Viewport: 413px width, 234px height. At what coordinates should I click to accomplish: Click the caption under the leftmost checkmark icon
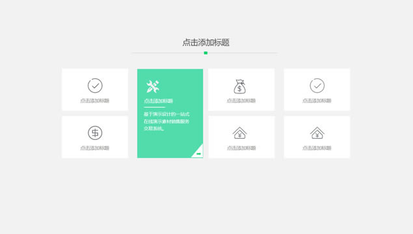click(x=95, y=100)
